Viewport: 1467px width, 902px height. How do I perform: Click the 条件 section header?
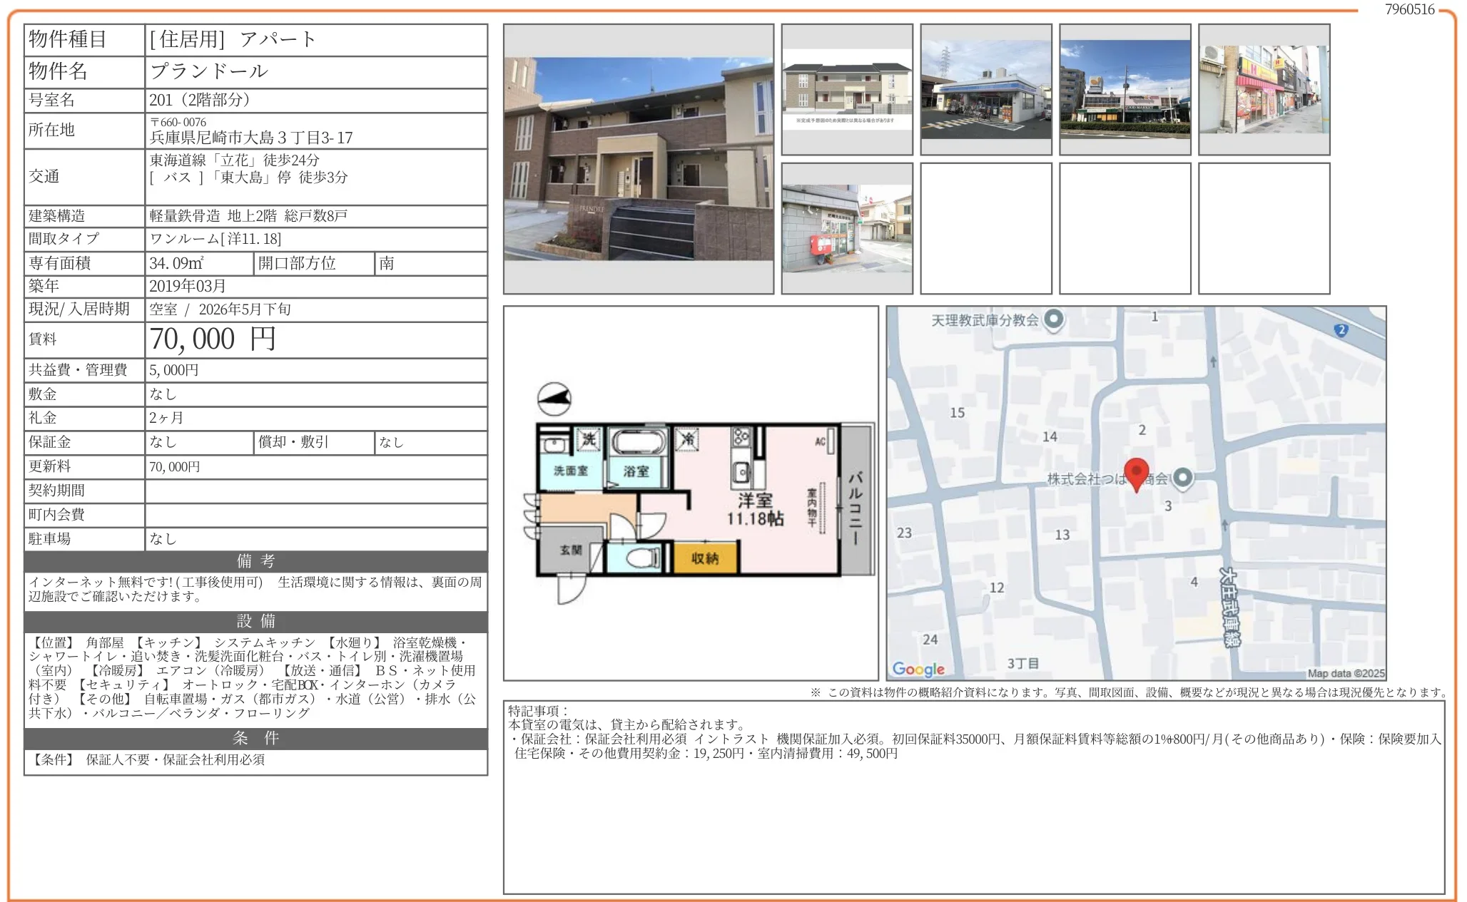(x=255, y=738)
